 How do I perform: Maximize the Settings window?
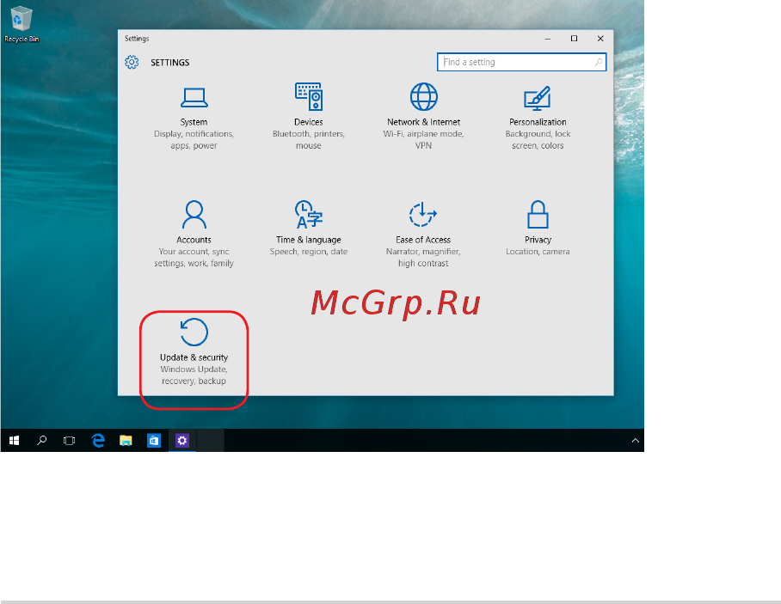point(574,39)
